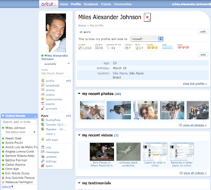Screen dimensions: 211x190
Task: Click the photos of me tag icon
Action: [x=108, y=48]
